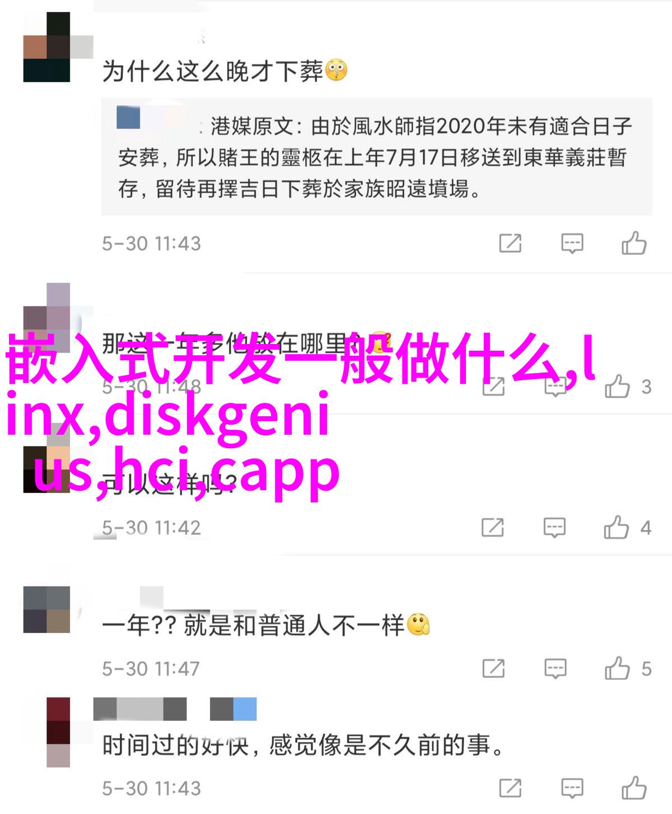Share the comment posted at 11:42
Screen dimensions: 672x814
pyautogui.click(x=493, y=528)
